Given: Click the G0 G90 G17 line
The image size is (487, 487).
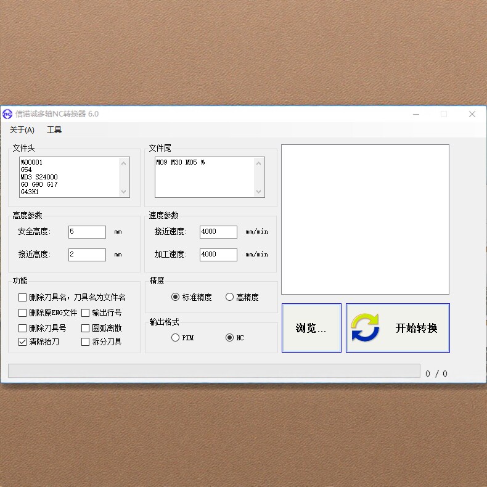Looking at the screenshot, I should pos(39,184).
